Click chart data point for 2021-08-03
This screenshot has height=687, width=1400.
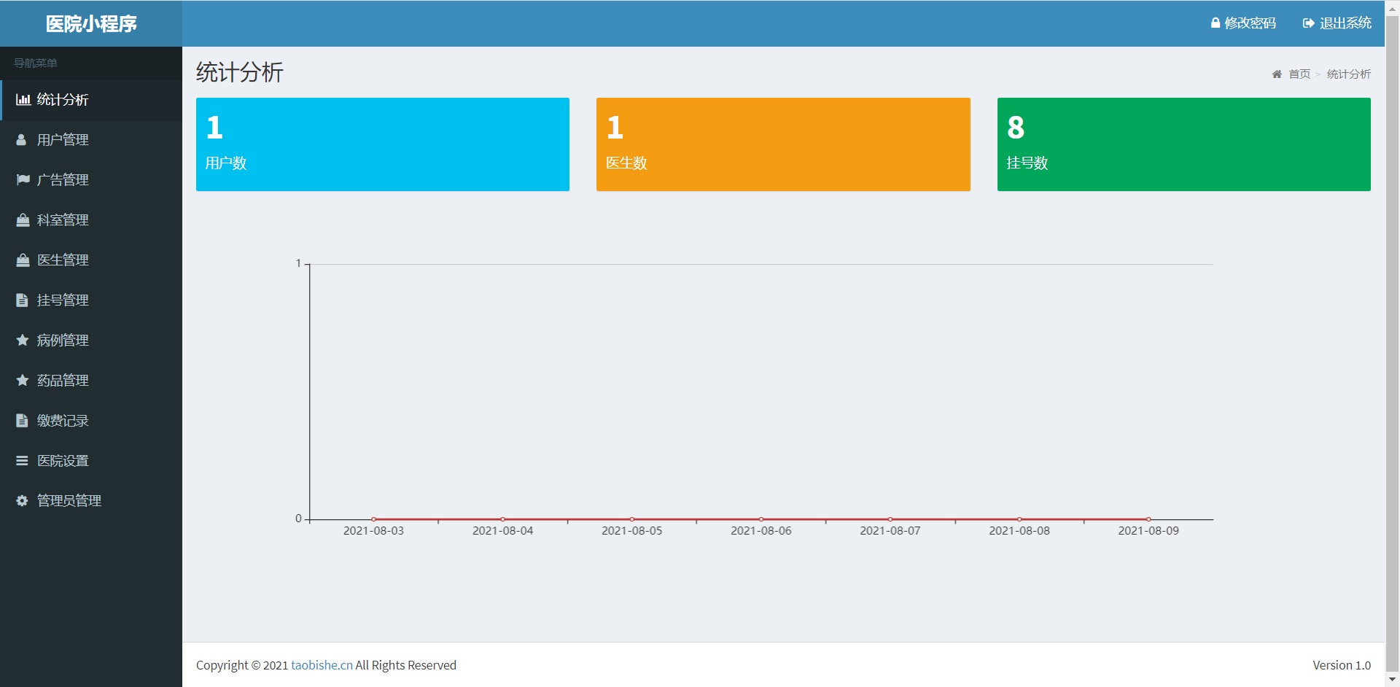[x=374, y=519]
